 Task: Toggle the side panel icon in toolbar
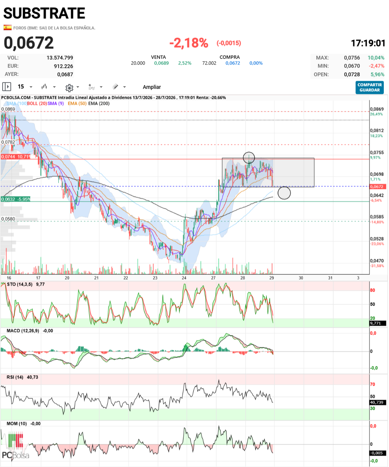pos(7,87)
